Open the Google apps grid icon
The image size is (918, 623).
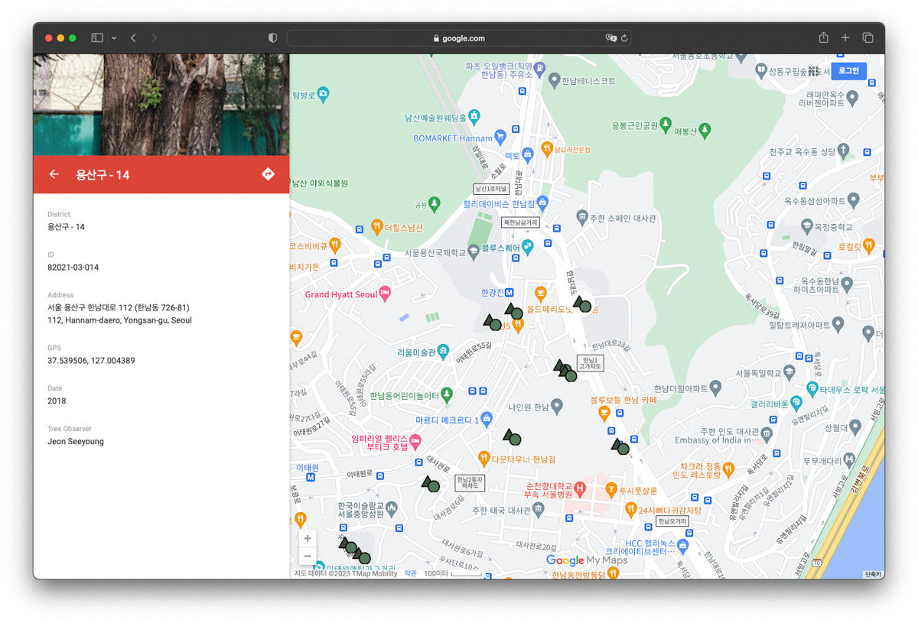pyautogui.click(x=814, y=71)
